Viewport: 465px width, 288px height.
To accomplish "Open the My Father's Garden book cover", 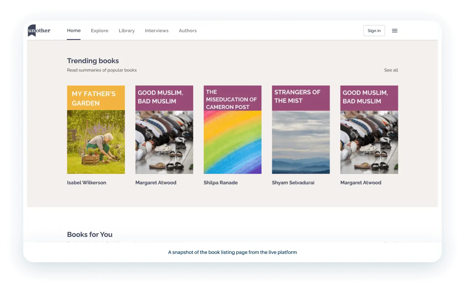I will pos(96,130).
